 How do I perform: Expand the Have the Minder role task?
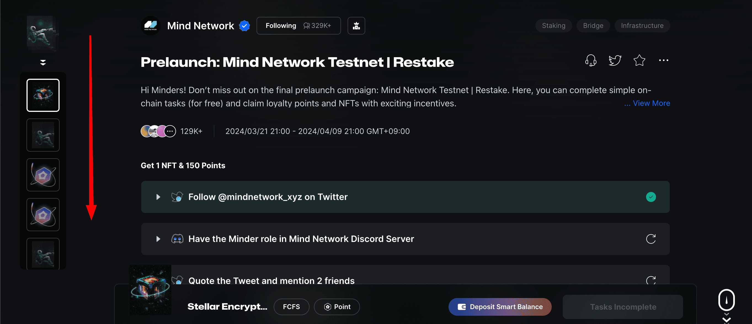pyautogui.click(x=158, y=239)
